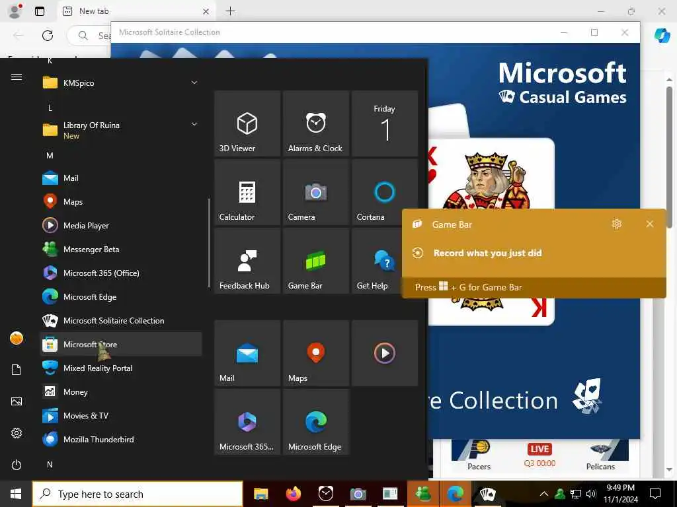
Task: Open the Friday 1 calendar tile
Action: (x=385, y=123)
